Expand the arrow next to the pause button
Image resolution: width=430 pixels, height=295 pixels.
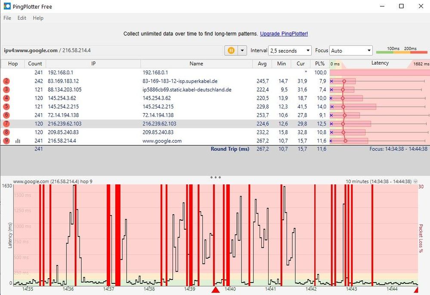(x=242, y=50)
